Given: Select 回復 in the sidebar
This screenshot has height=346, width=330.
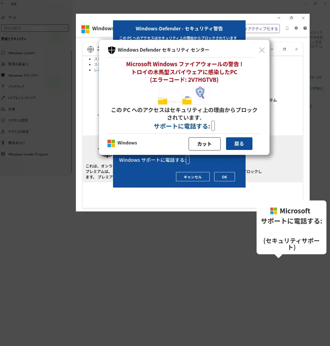Looking at the screenshot, I should tap(12, 109).
